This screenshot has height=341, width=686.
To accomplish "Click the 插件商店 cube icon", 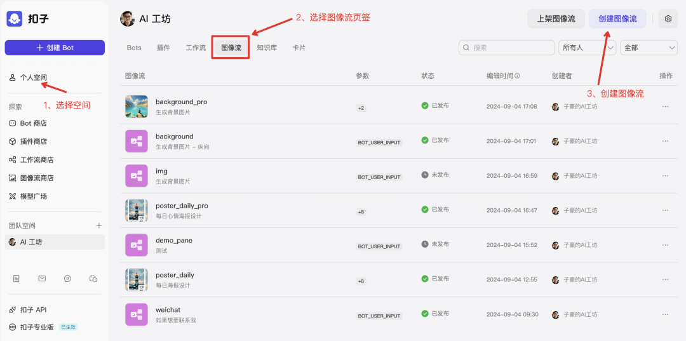I will point(12,142).
